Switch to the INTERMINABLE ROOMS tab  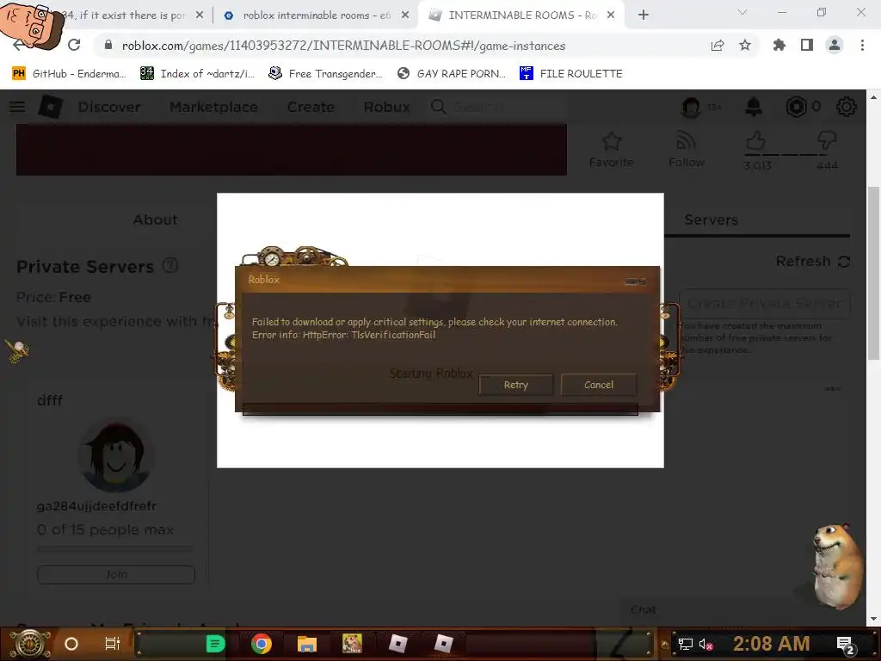coord(522,15)
